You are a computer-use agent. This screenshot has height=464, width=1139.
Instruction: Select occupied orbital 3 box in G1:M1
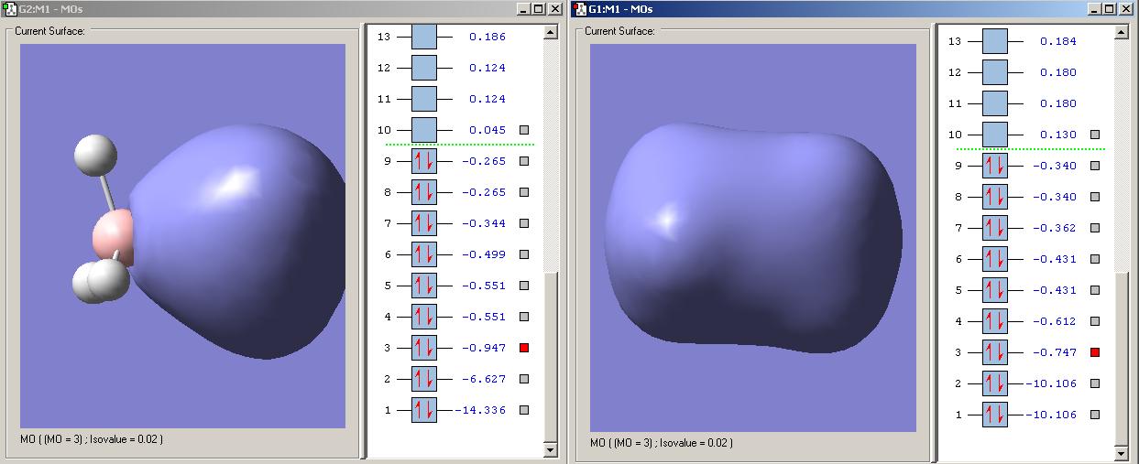coord(995,352)
